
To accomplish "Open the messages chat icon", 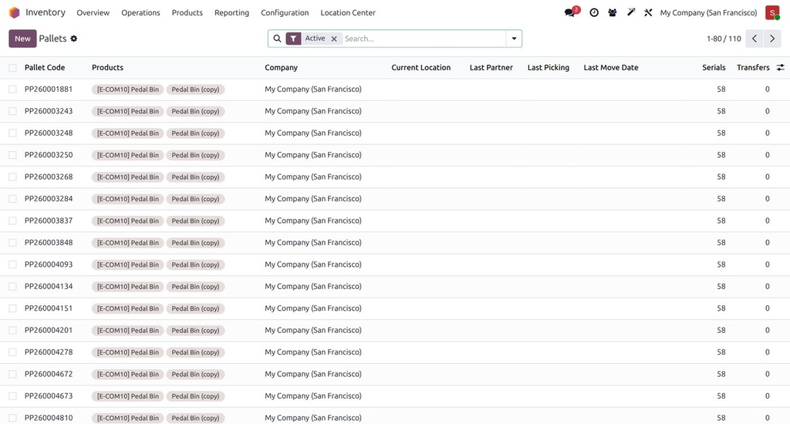I will click(570, 12).
